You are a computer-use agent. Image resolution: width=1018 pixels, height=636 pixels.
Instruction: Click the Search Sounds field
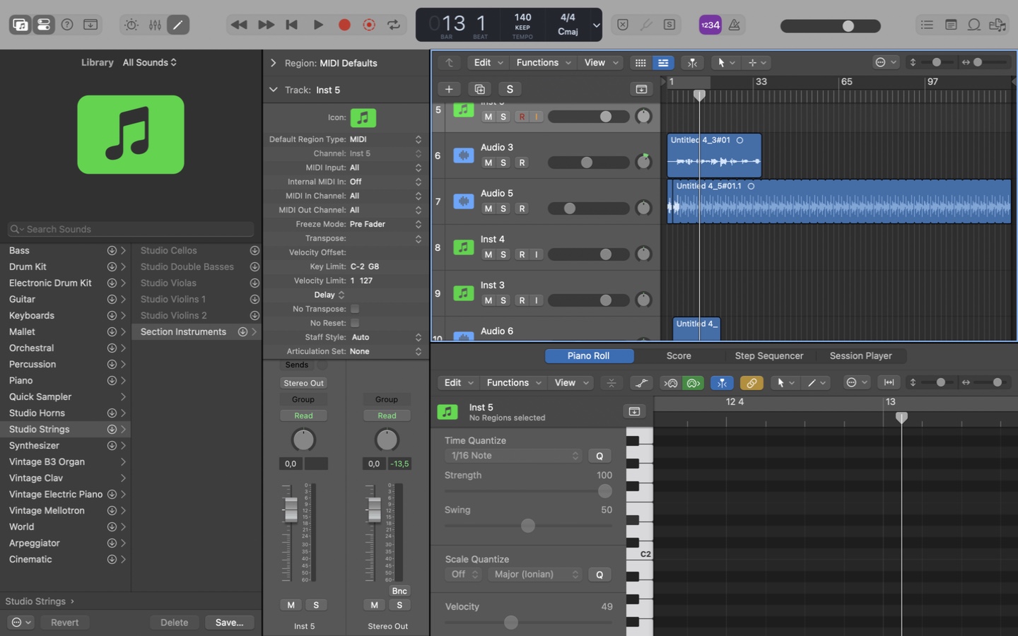pos(131,230)
